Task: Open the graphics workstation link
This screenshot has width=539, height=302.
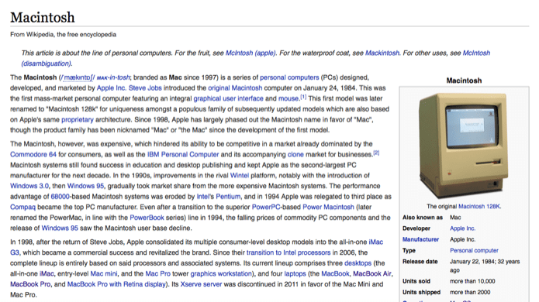Action: 221,274
